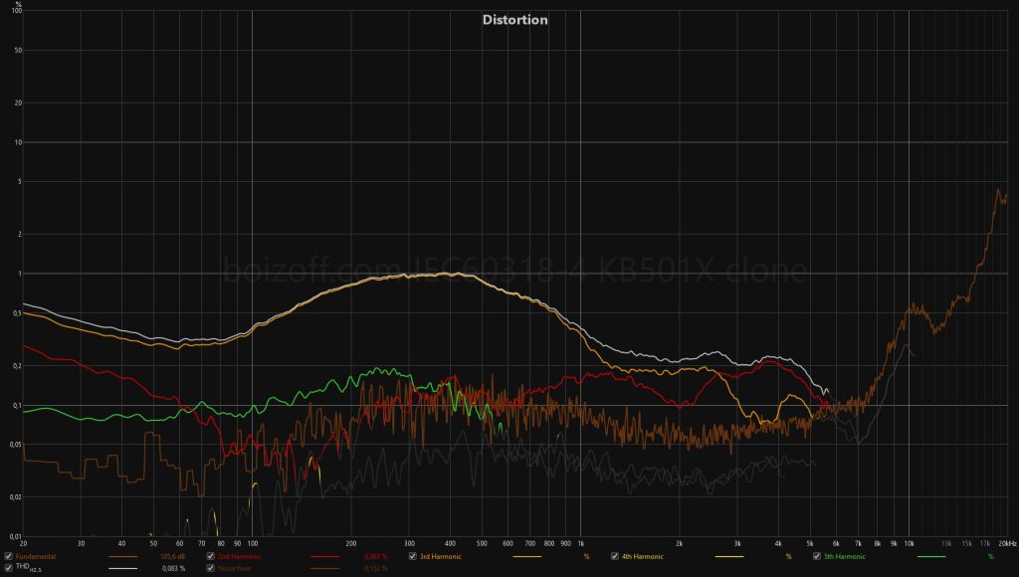The height and width of the screenshot is (577, 1019).
Task: Click the Noise floor line sample
Action: pyautogui.click(x=325, y=569)
